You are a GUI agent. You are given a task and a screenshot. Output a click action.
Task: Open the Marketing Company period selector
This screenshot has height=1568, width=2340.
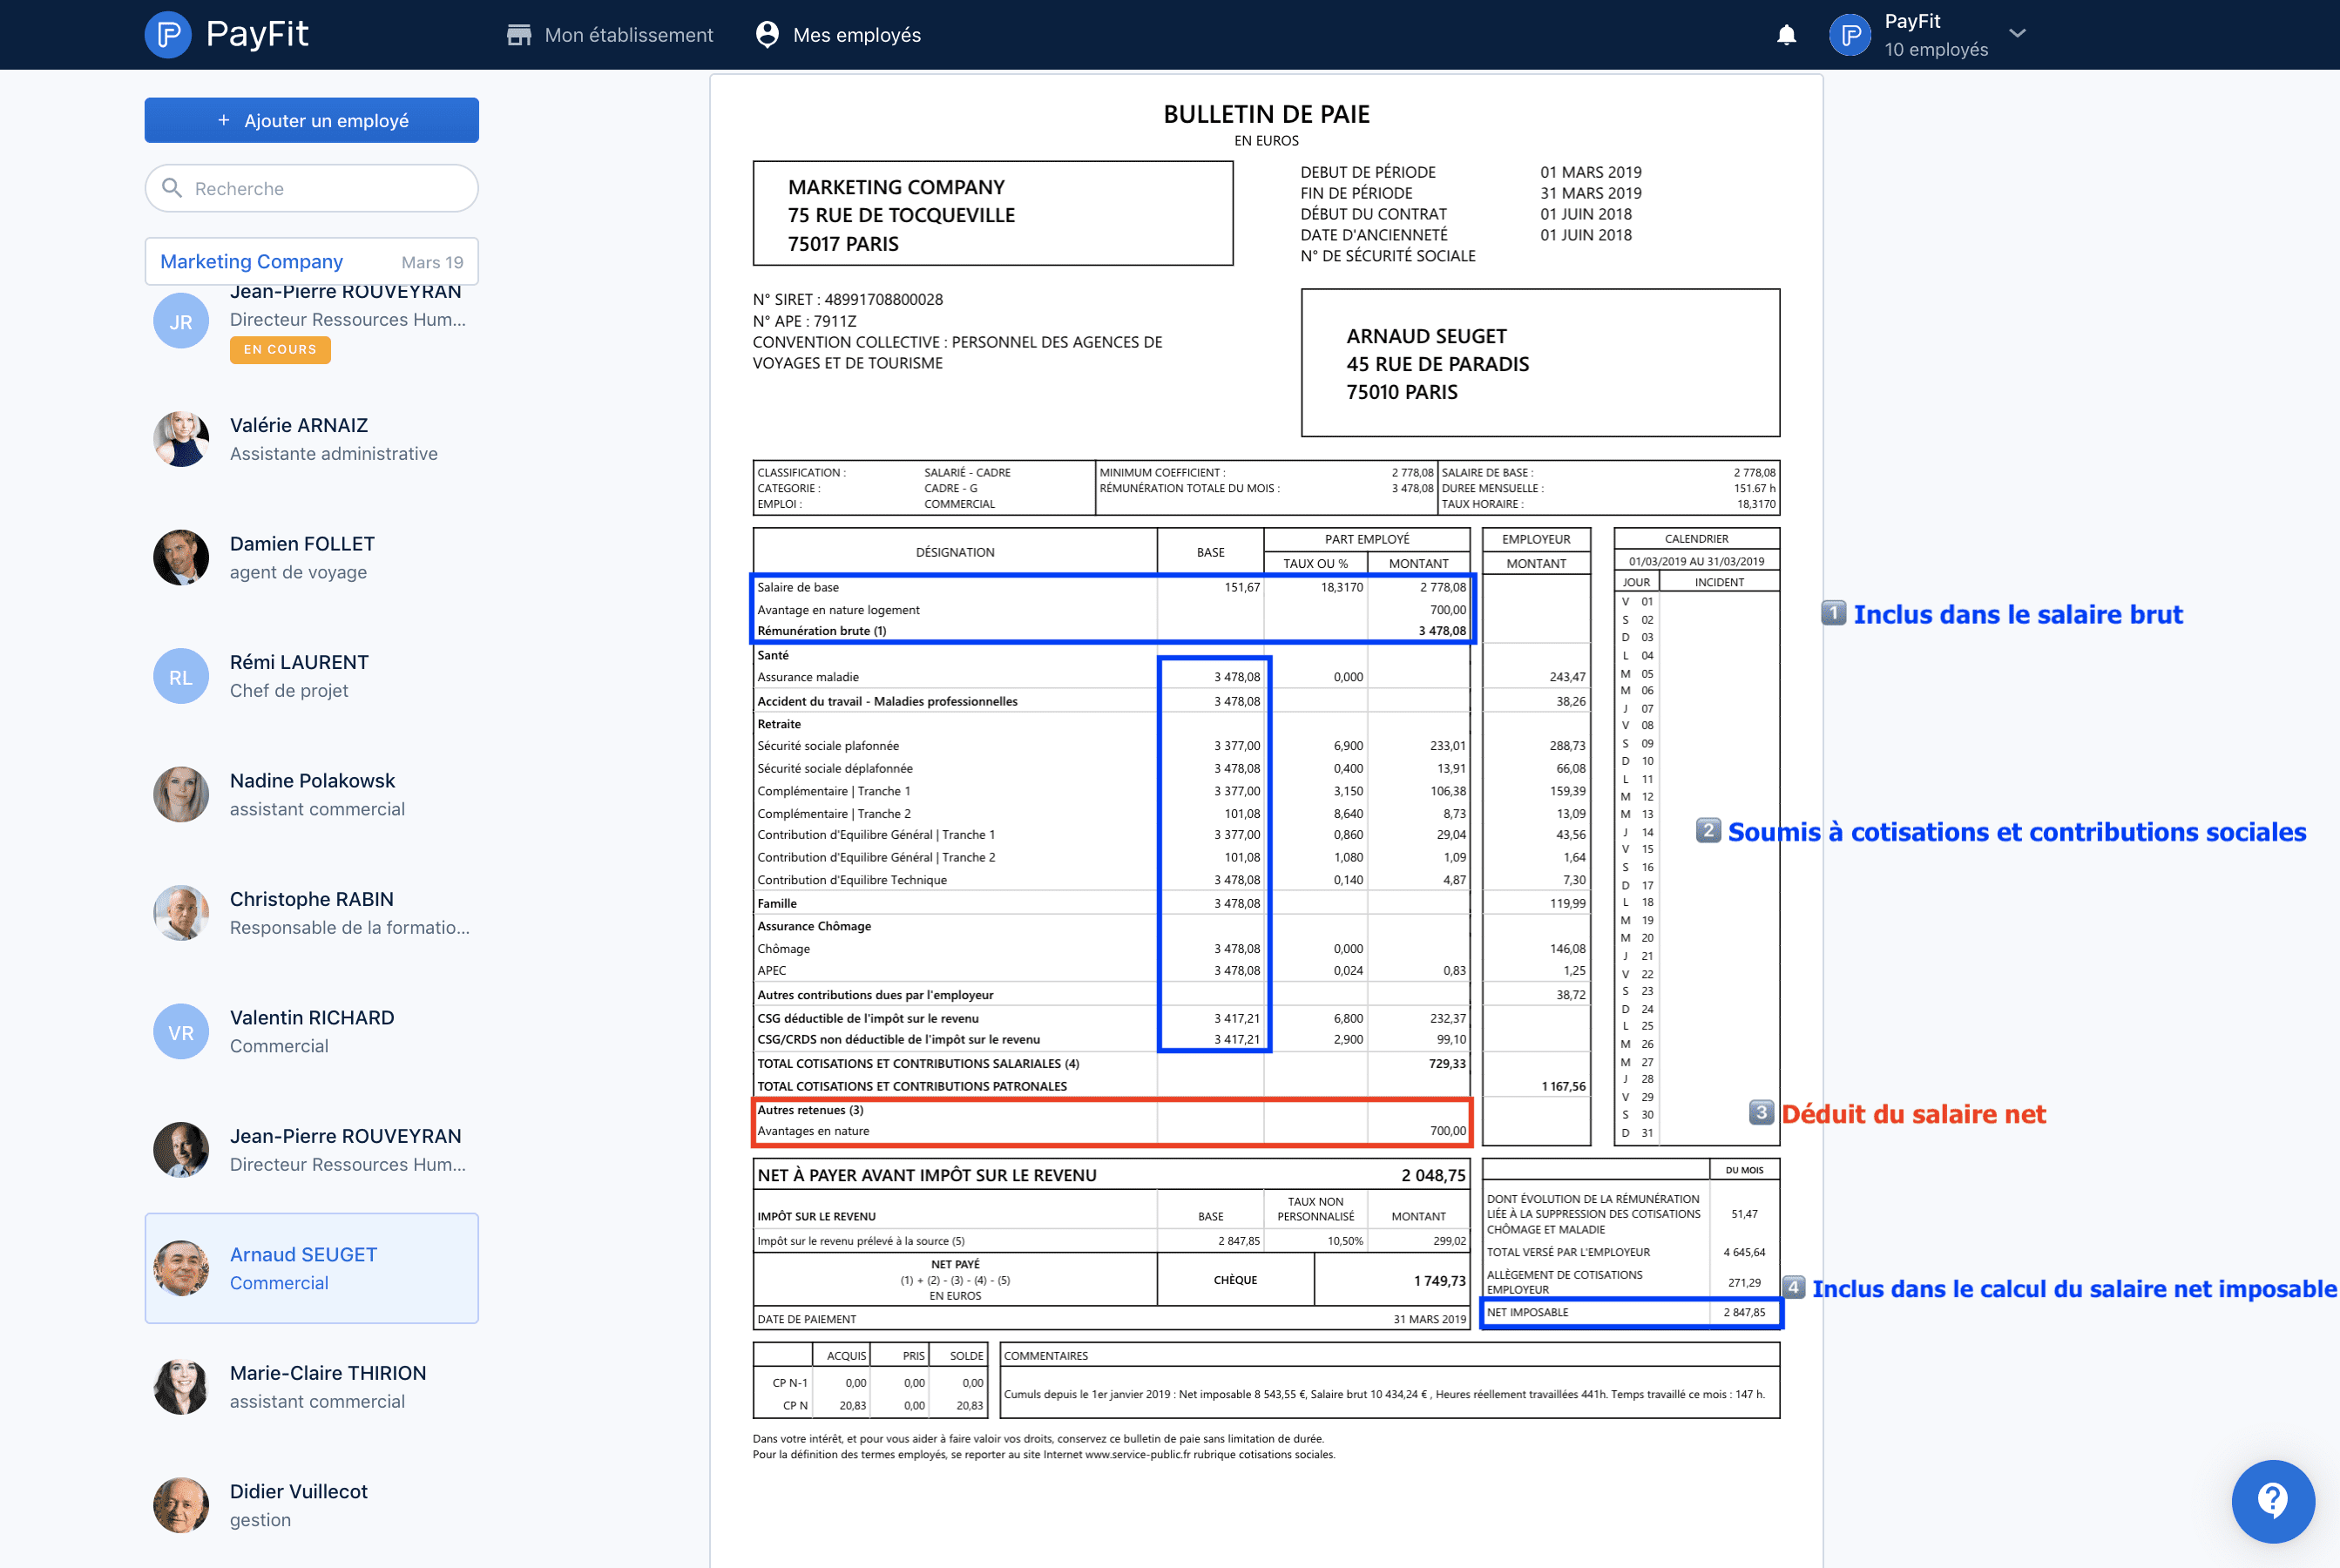pos(311,261)
